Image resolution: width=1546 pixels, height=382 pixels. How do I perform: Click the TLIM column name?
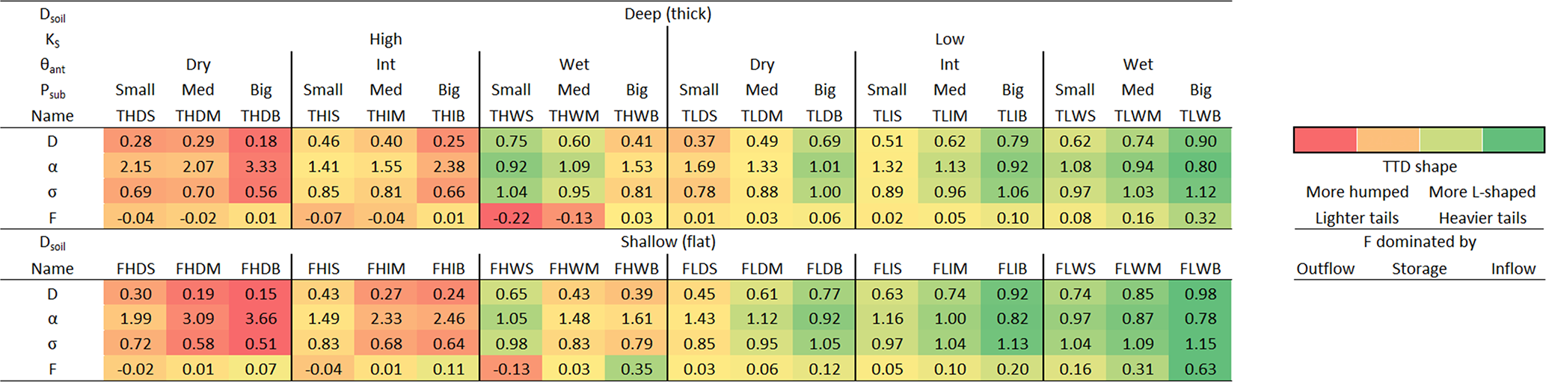(x=949, y=116)
